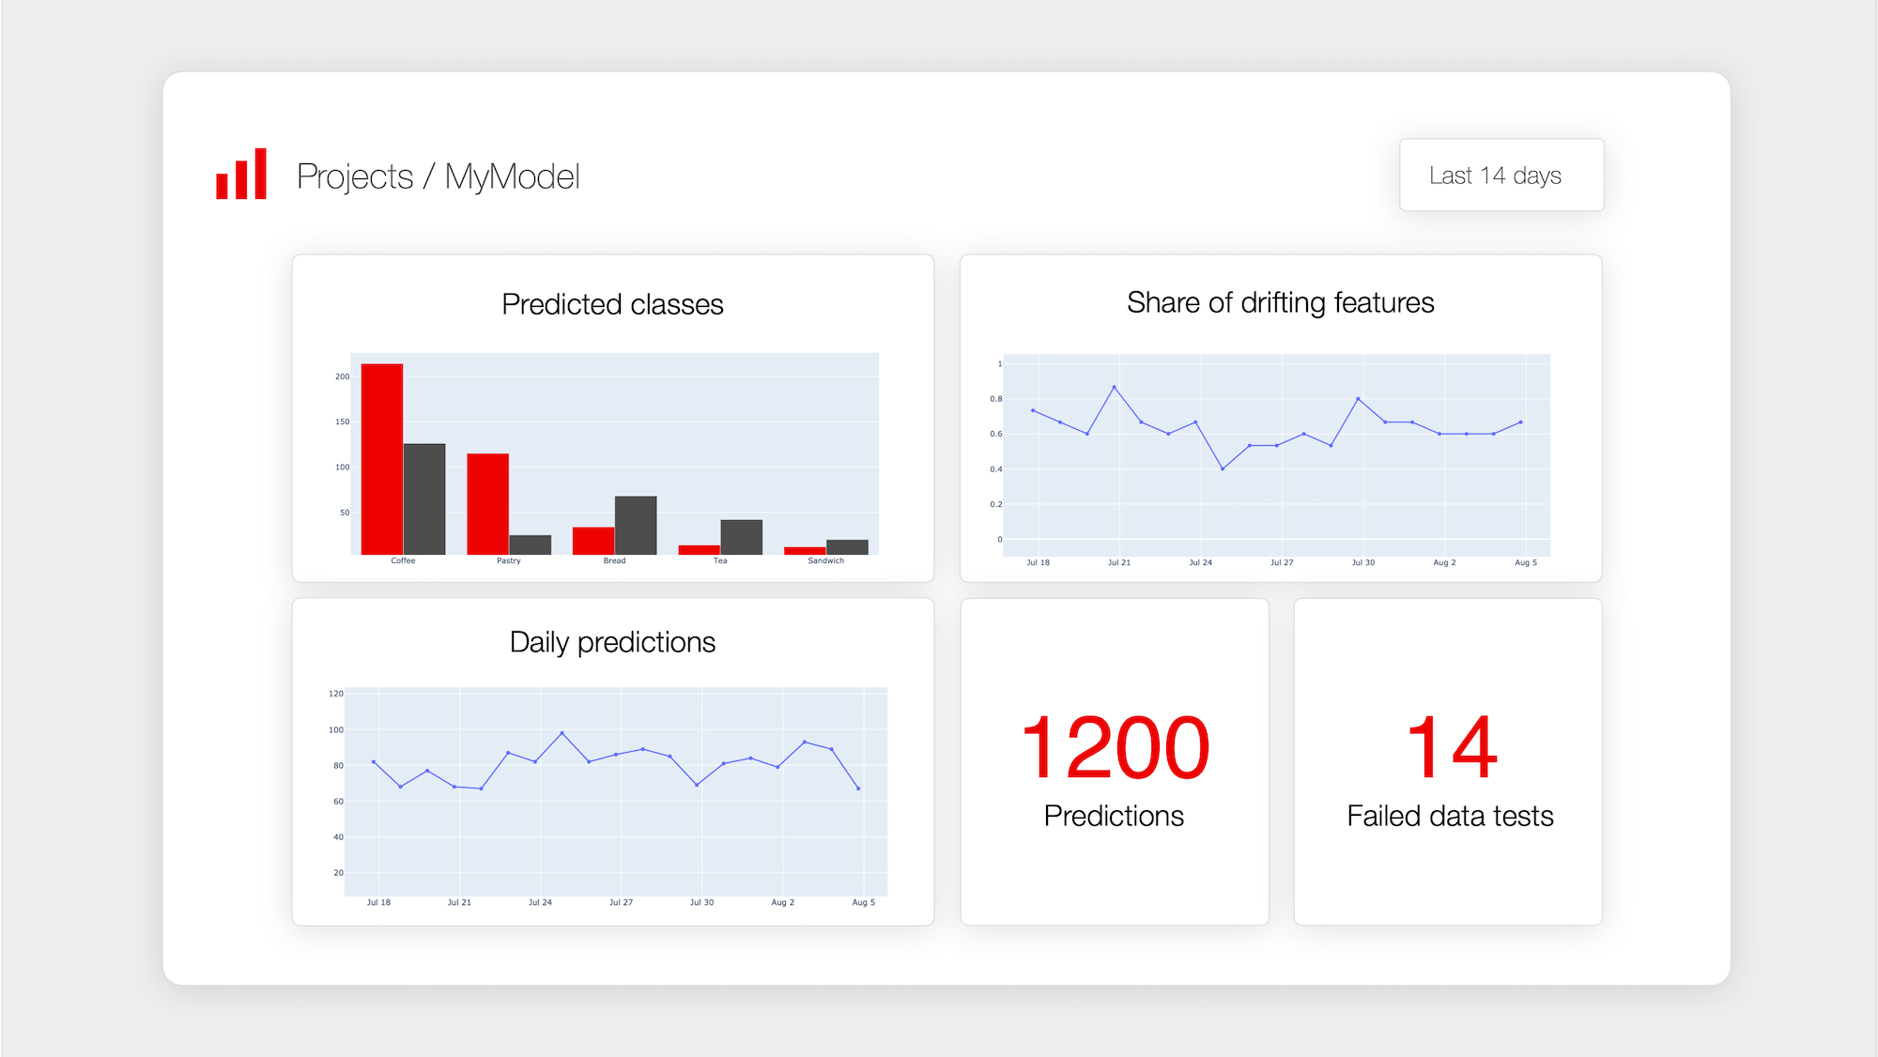Open the Last 14 days date filter
Image resolution: width=1878 pixels, height=1057 pixels.
1501,176
